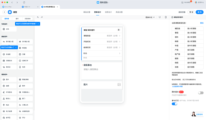Add the 单选框 radio widget
Image resolution: width=206 pixels, height=120 pixels.
coord(25,48)
